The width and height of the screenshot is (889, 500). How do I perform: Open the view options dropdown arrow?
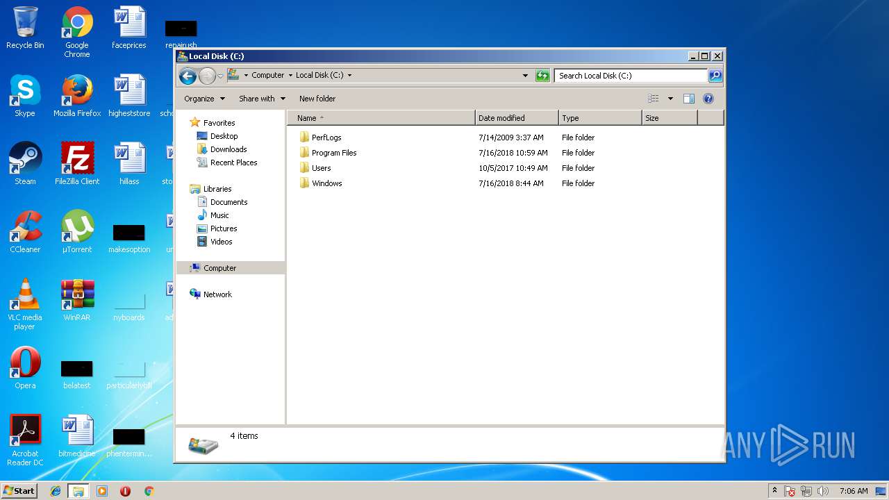pyautogui.click(x=670, y=99)
